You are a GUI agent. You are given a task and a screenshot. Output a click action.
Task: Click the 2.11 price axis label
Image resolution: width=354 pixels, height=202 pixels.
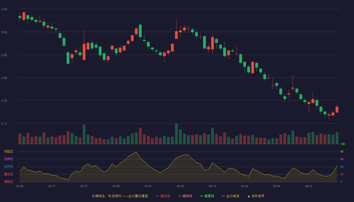(x=4, y=124)
